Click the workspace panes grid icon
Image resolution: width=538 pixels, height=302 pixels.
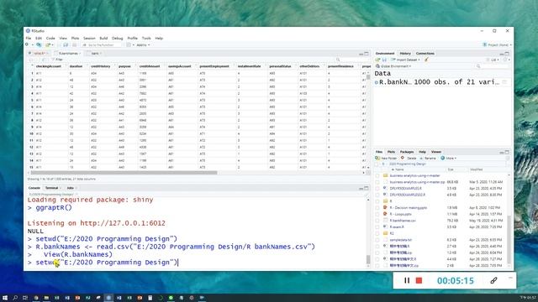point(129,44)
